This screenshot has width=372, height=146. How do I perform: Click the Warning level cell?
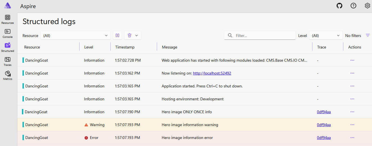(x=94, y=125)
